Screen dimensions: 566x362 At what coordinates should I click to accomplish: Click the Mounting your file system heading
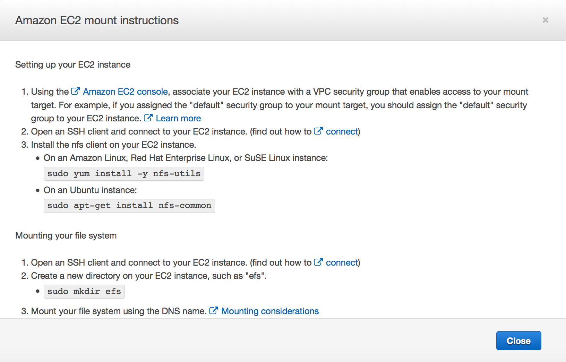coord(66,236)
